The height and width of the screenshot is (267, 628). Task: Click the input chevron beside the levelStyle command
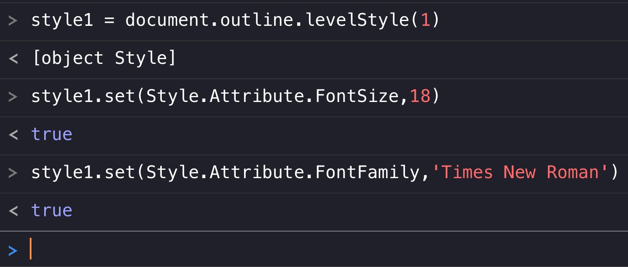click(13, 21)
